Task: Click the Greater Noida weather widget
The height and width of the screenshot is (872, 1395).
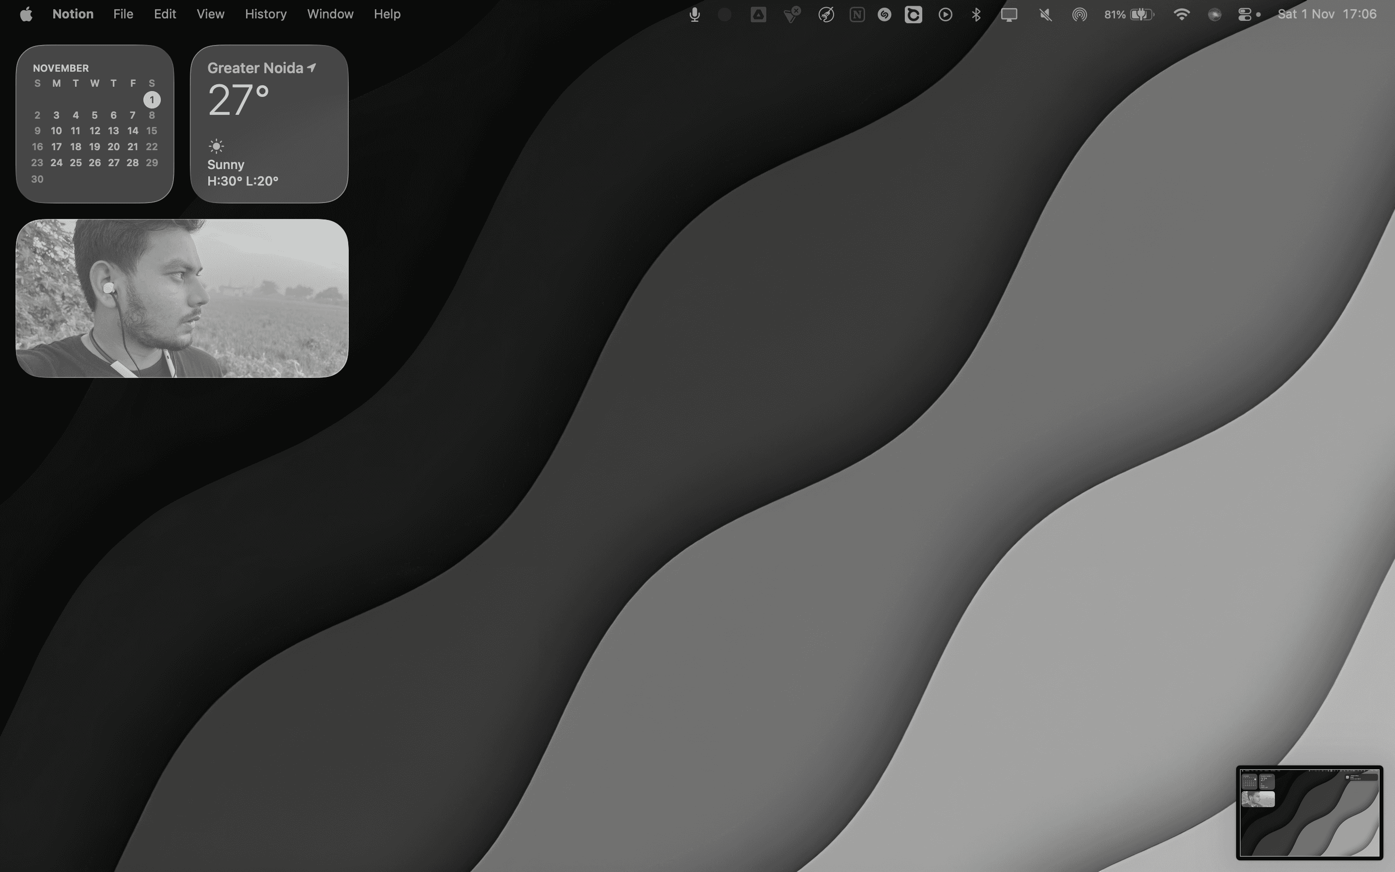Action: 269,124
